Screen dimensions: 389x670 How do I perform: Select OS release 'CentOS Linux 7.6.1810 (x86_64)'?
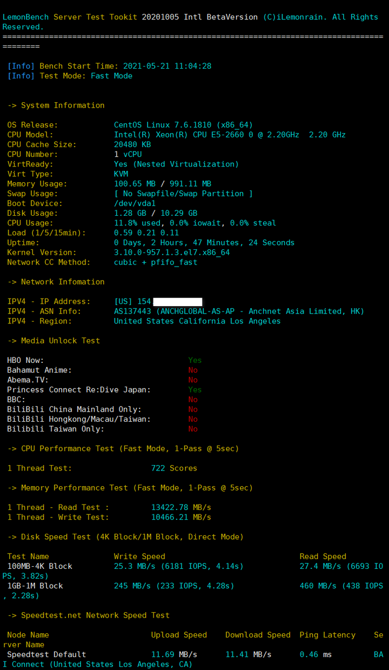[183, 125]
